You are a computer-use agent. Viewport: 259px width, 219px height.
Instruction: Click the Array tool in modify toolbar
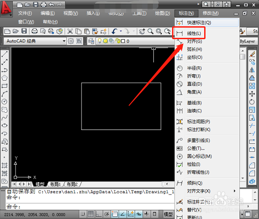(252, 86)
